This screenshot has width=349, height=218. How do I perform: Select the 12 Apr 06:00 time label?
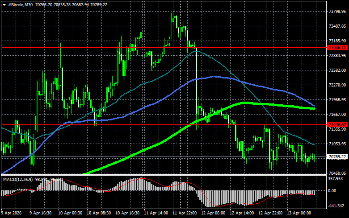click(x=213, y=213)
